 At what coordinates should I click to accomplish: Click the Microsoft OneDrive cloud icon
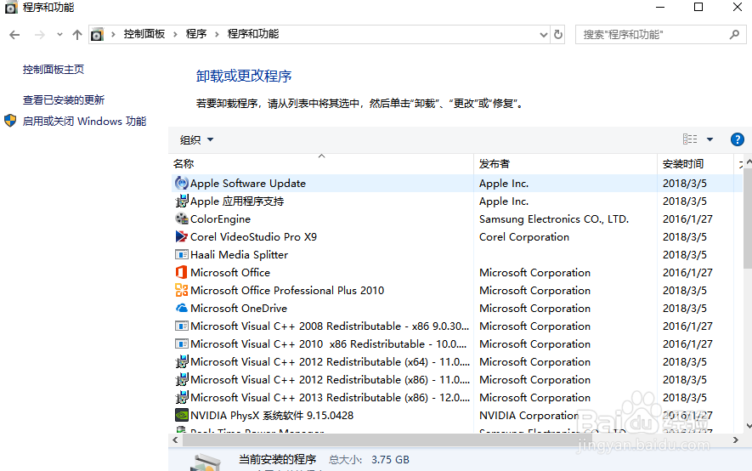(181, 308)
